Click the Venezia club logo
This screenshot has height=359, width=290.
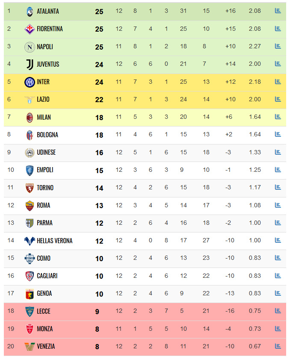(x=29, y=347)
